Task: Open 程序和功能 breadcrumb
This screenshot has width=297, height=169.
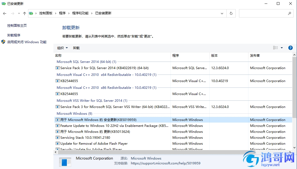Action: pyautogui.click(x=80, y=13)
